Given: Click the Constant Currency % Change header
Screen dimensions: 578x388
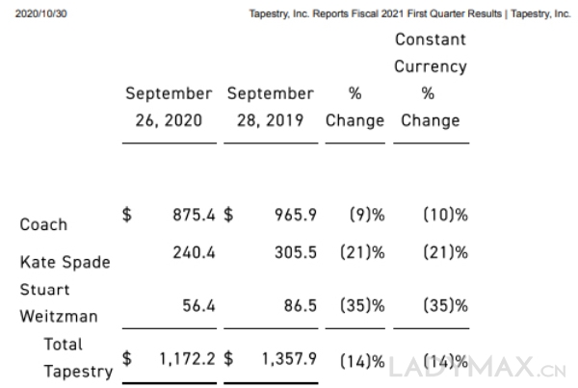Looking at the screenshot, I should 430,81.
